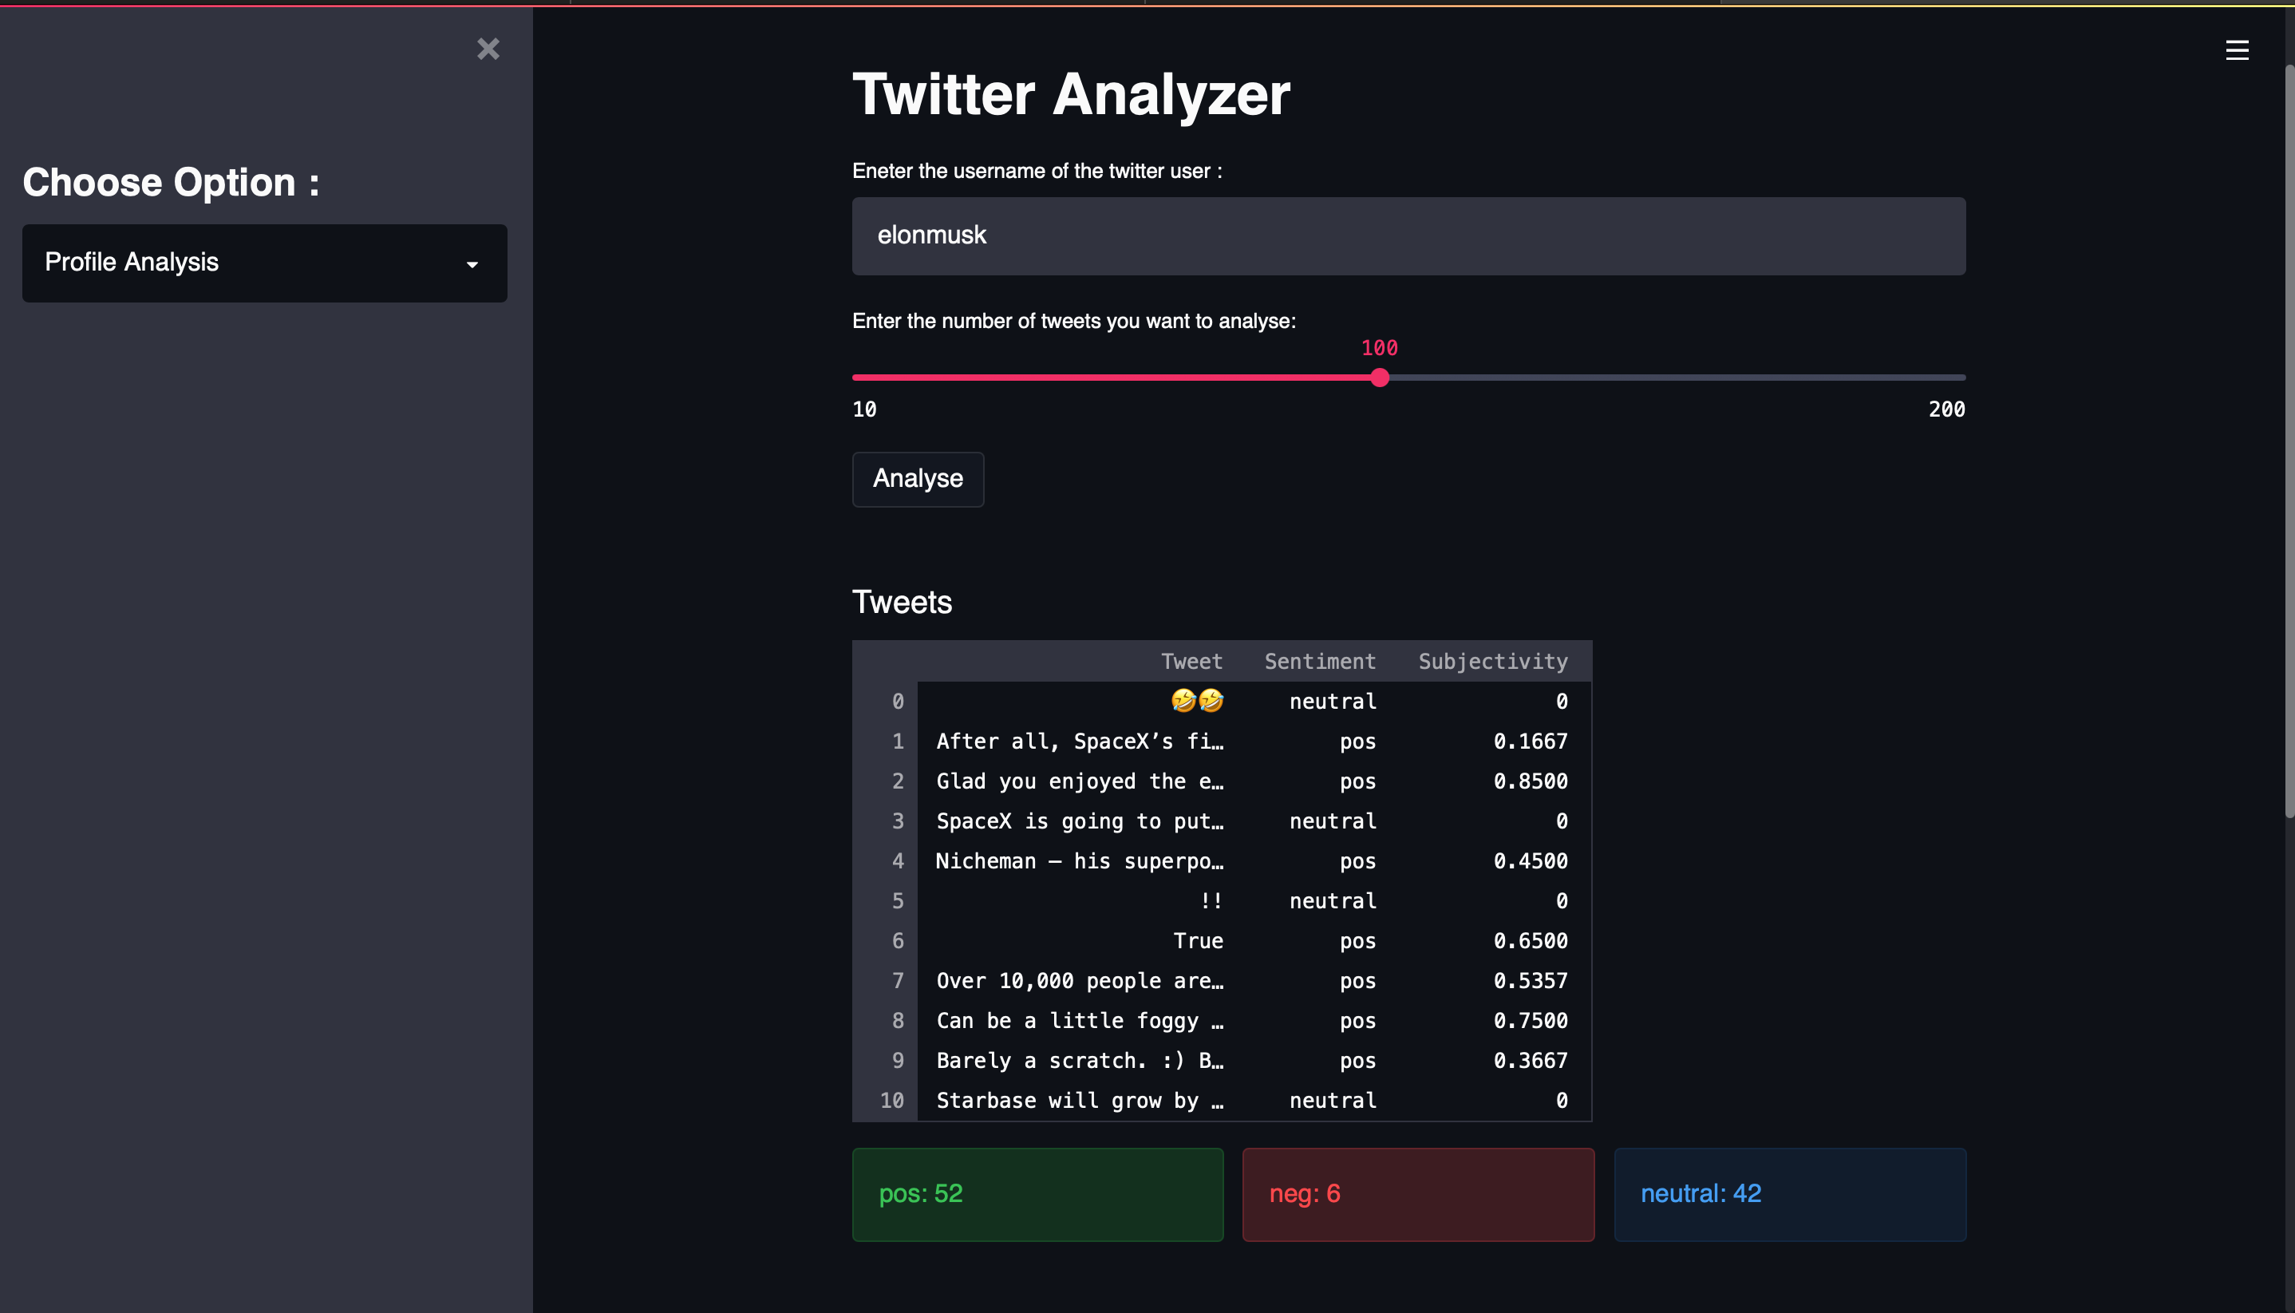Click the slider value label showing 100

pos(1379,347)
